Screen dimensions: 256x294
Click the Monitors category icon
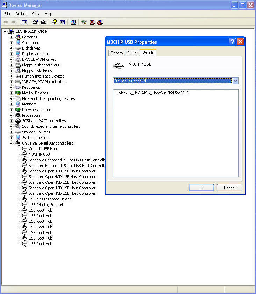pyautogui.click(x=18, y=104)
